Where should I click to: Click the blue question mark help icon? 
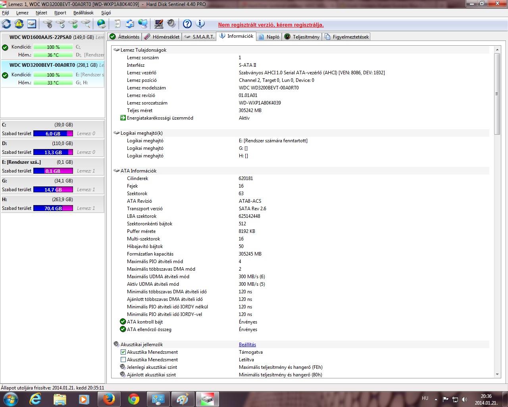click(x=187, y=24)
